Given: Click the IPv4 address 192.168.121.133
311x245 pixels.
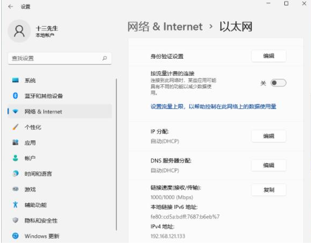Looking at the screenshot, I should click(x=168, y=236).
